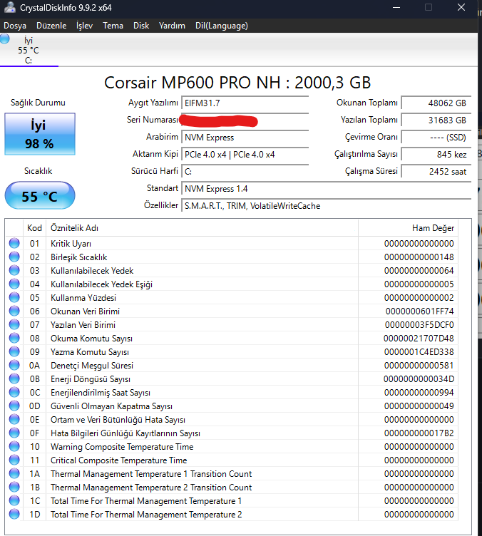Click status orb for Okunan Veri Birimi row
The height and width of the screenshot is (536, 482).
[14, 311]
